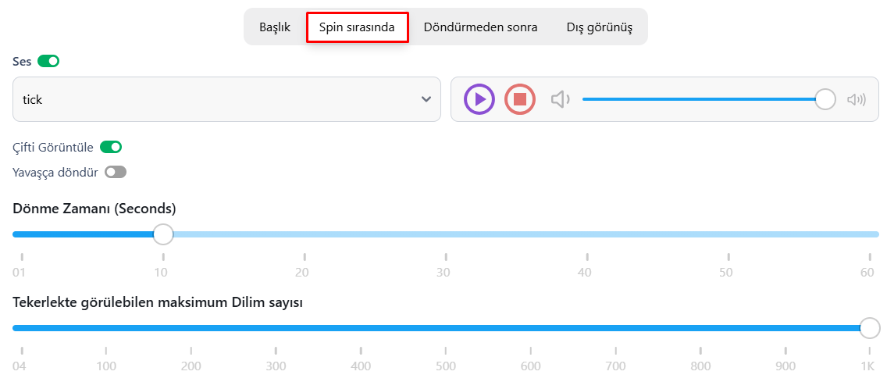
Task: Enable the Yavaşça döndür toggle
Action: click(116, 172)
